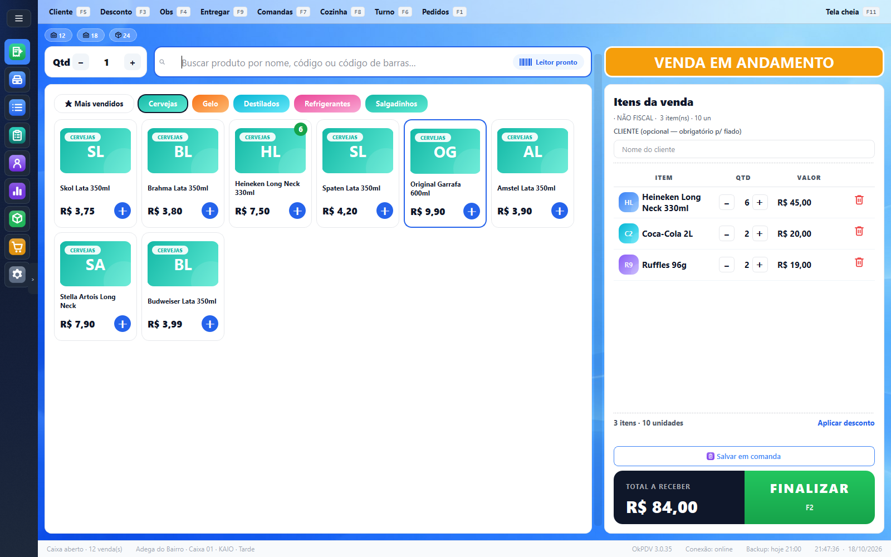Viewport: 891px width, 557px height.
Task: Select the Mais vendidos category
Action: pyautogui.click(x=94, y=104)
